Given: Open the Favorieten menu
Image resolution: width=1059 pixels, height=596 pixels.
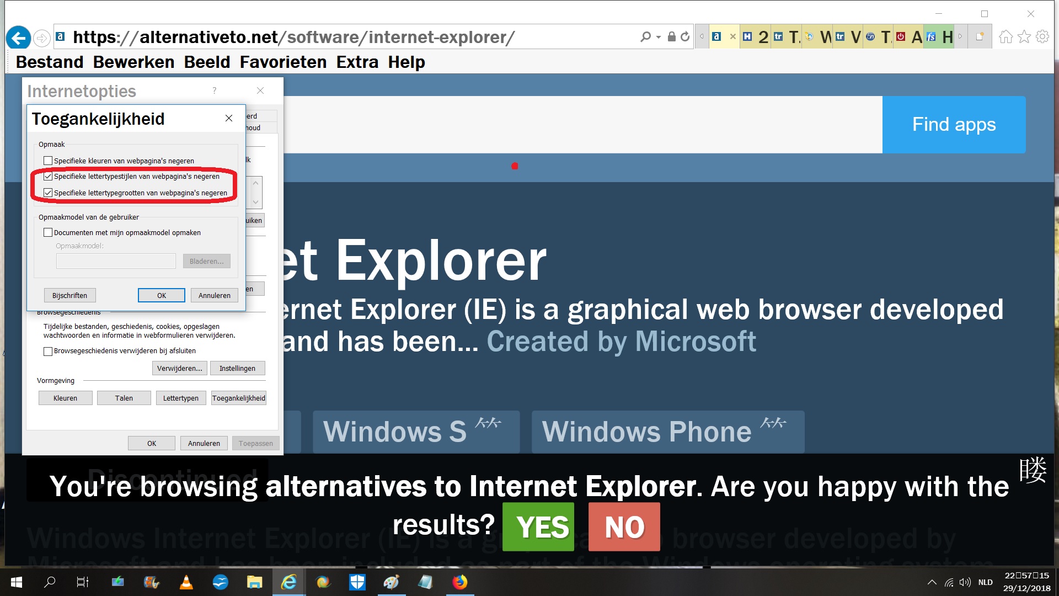Looking at the screenshot, I should pos(283,62).
